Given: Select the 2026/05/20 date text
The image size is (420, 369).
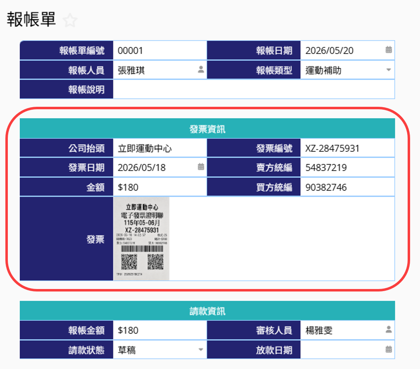Looking at the screenshot, I should tap(329, 50).
